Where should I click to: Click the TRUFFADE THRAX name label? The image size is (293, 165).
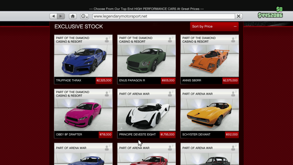click(69, 81)
